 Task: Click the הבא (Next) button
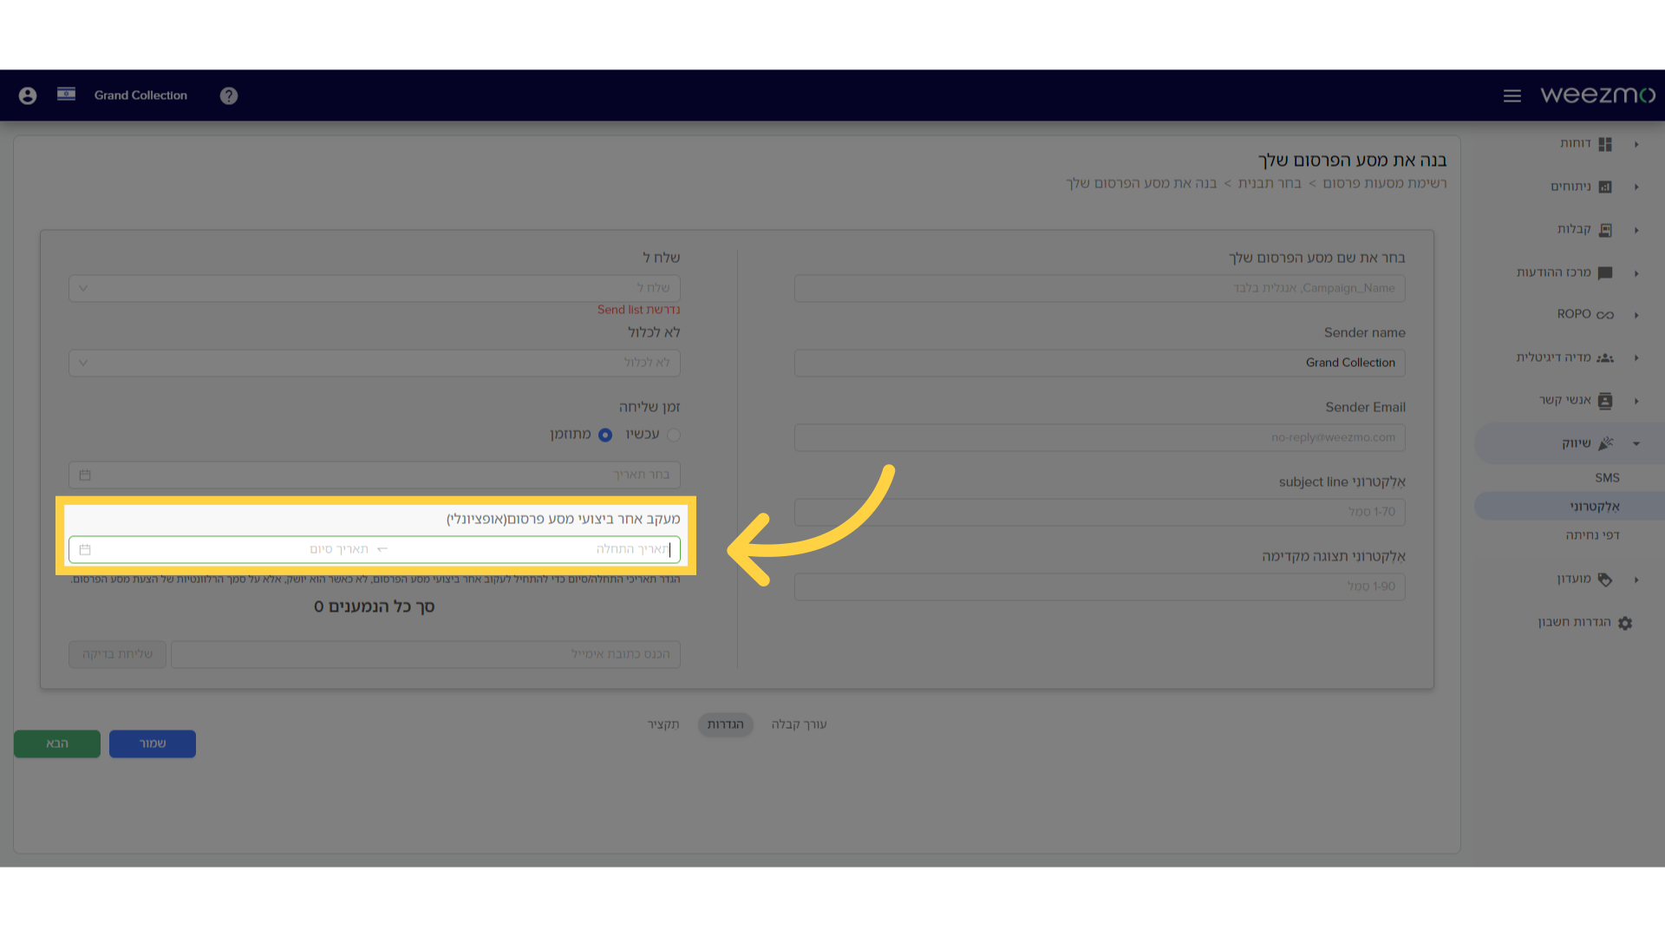click(57, 743)
